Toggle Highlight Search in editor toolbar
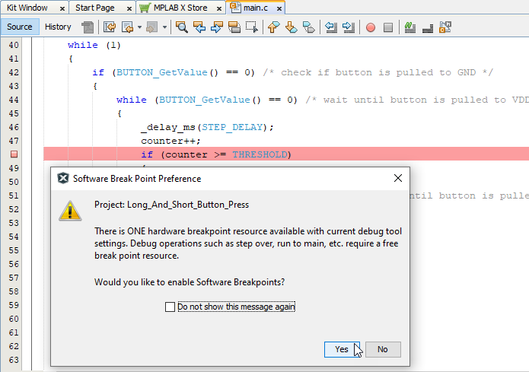 233,27
